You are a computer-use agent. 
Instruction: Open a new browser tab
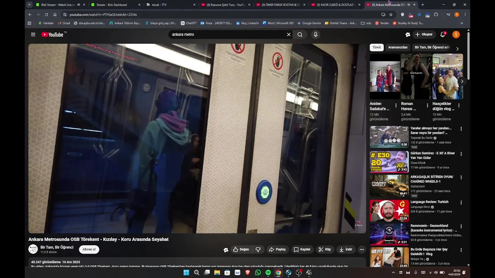(422, 5)
